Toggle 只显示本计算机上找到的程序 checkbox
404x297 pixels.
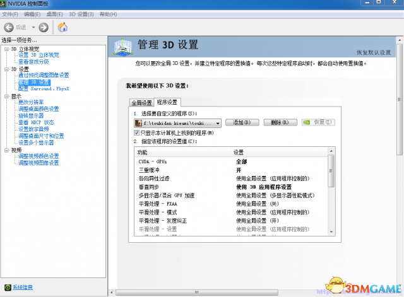click(136, 133)
